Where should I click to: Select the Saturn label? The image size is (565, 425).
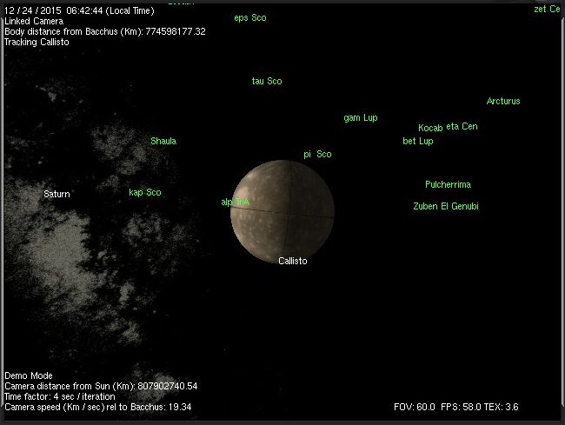[56, 194]
